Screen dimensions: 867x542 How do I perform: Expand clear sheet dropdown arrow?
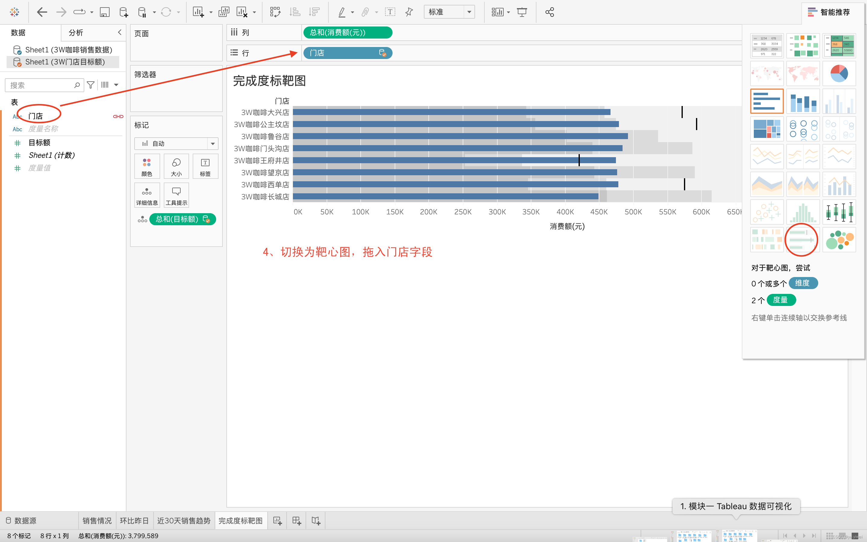254,13
